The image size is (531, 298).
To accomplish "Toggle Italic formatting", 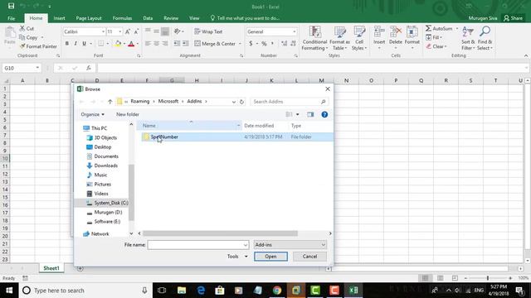I will (76, 44).
